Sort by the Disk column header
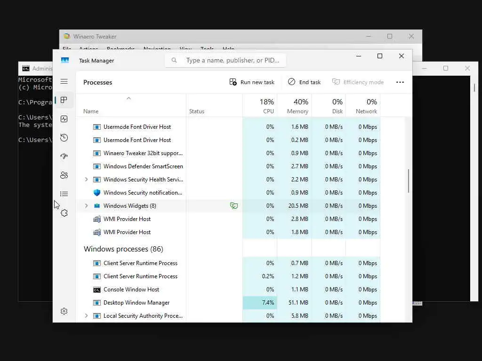Screen dimensions: 482x361 point(329,106)
